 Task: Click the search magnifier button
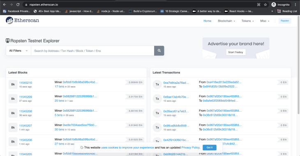click(x=159, y=50)
